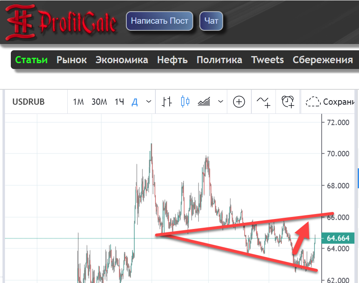This screenshot has height=283, width=359.
Task: Click the create alert clock icon
Action: click(288, 102)
